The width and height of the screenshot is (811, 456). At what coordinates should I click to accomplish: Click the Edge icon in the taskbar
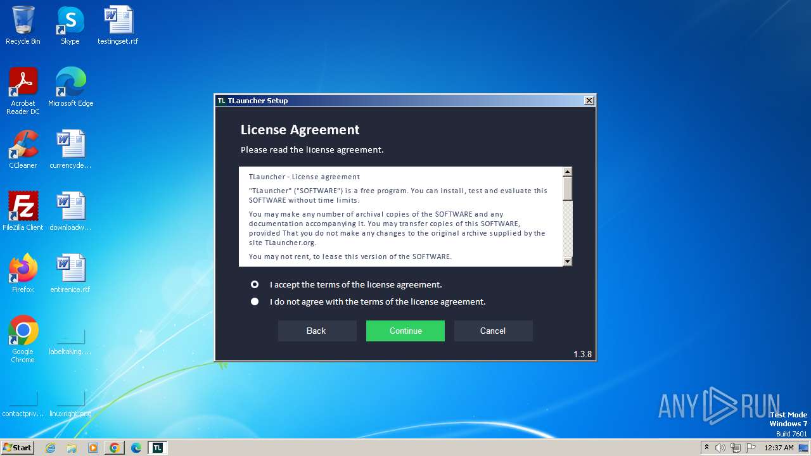tap(136, 448)
